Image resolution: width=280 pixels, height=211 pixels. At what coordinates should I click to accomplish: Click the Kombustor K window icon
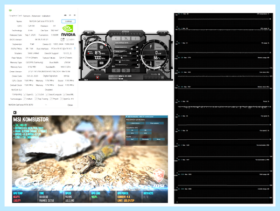(x=15, y=112)
